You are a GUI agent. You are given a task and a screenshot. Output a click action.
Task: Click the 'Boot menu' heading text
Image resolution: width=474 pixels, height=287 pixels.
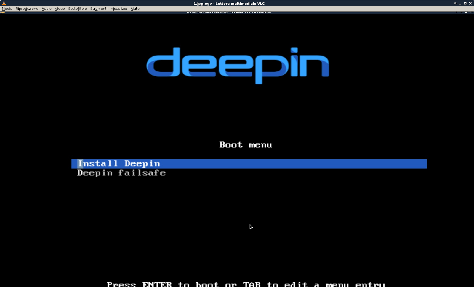point(246,145)
